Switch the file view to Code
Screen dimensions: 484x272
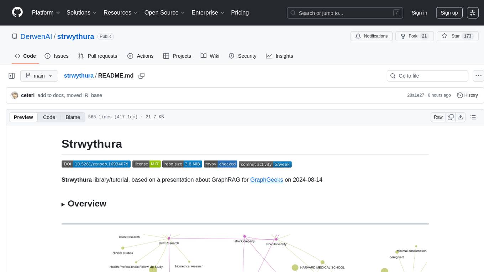pyautogui.click(x=49, y=117)
